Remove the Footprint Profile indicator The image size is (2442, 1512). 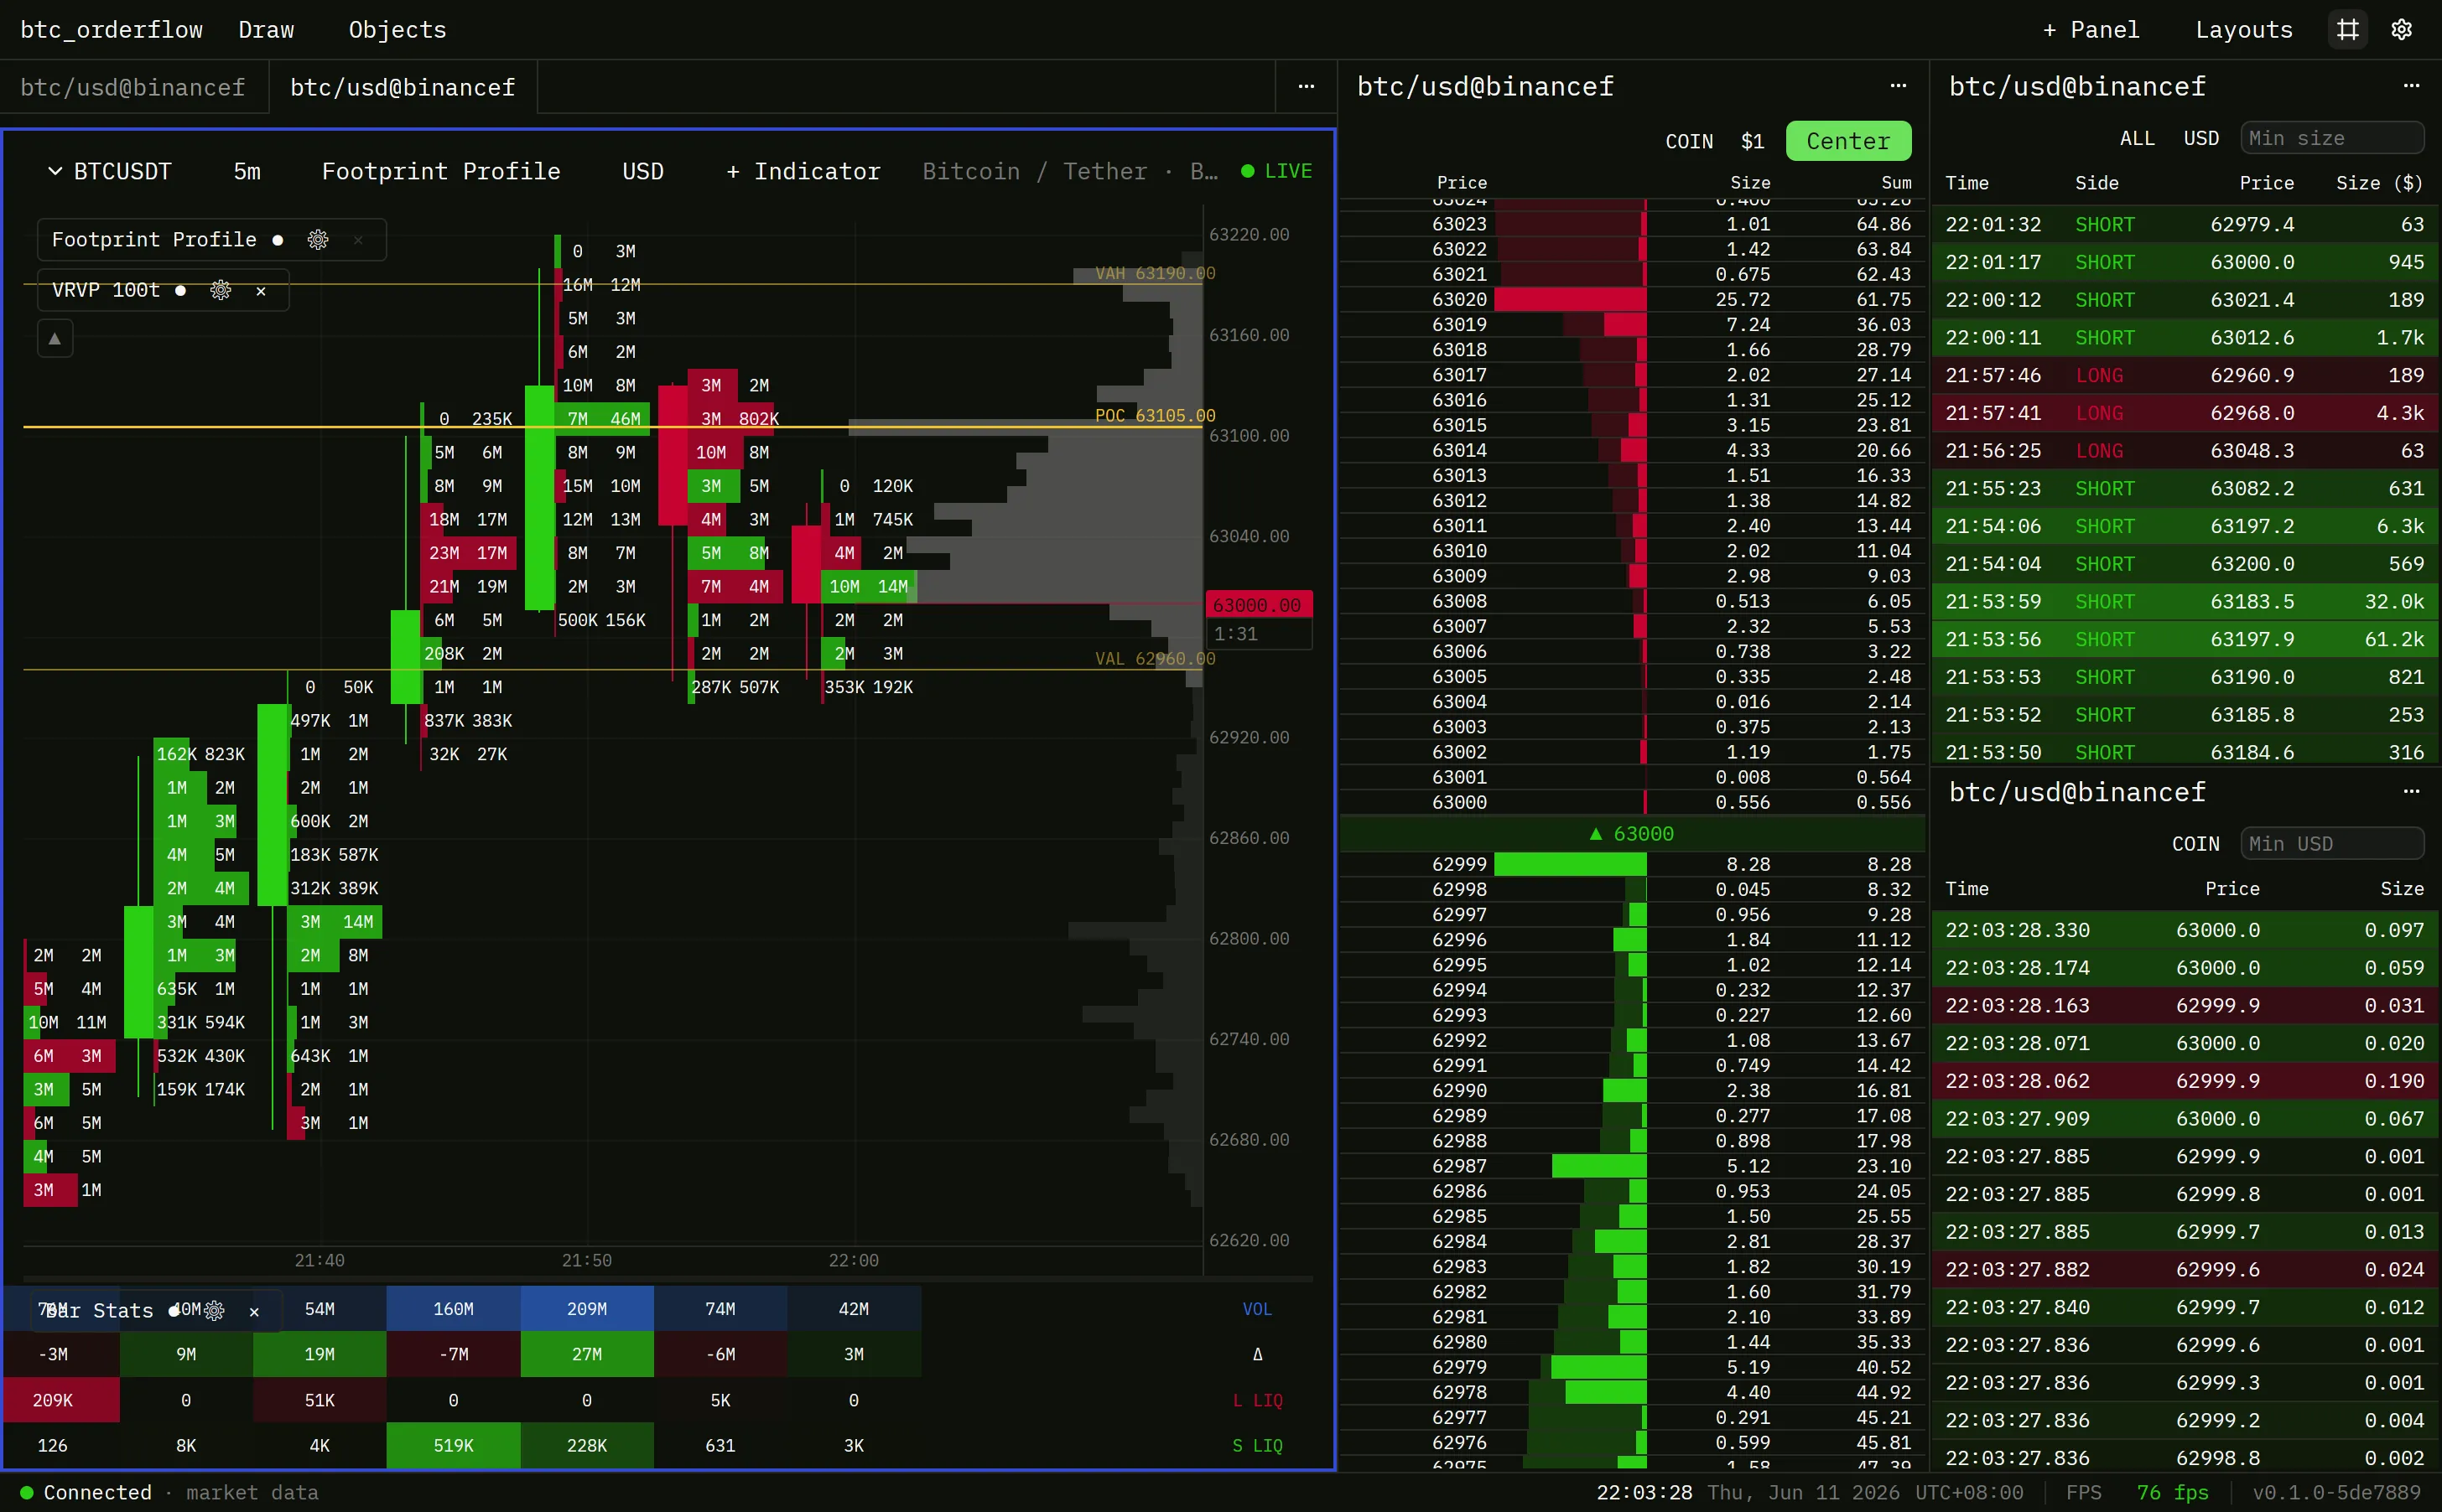coord(358,240)
